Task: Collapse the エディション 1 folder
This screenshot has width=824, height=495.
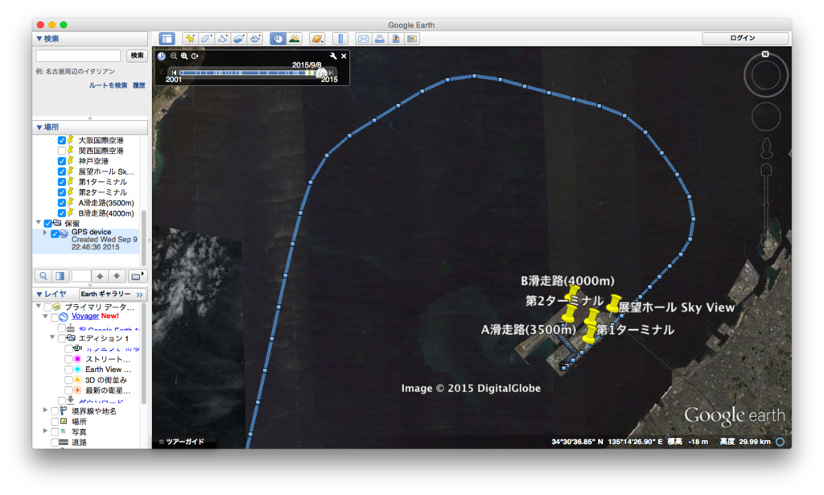Action: (52, 337)
